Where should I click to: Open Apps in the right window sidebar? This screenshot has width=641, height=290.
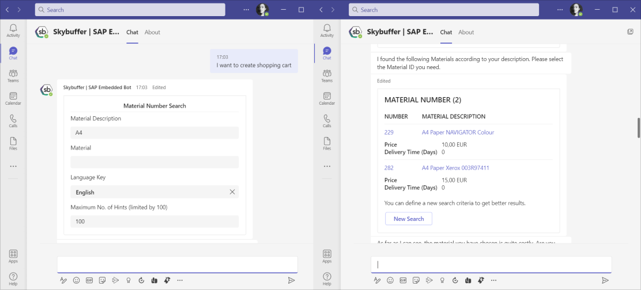coord(327,257)
